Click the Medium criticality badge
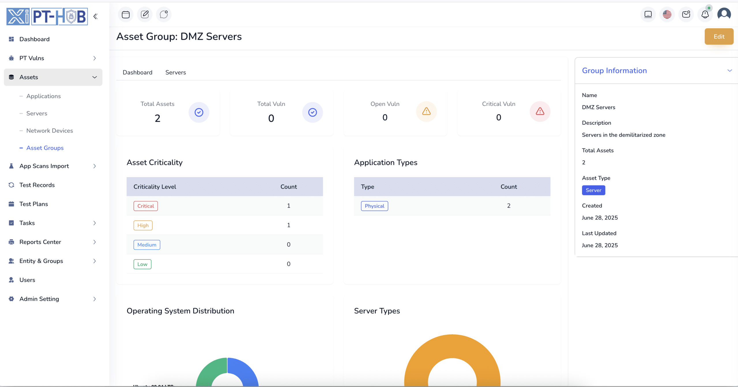Screen dimensions: 738x387 [x=147, y=245]
